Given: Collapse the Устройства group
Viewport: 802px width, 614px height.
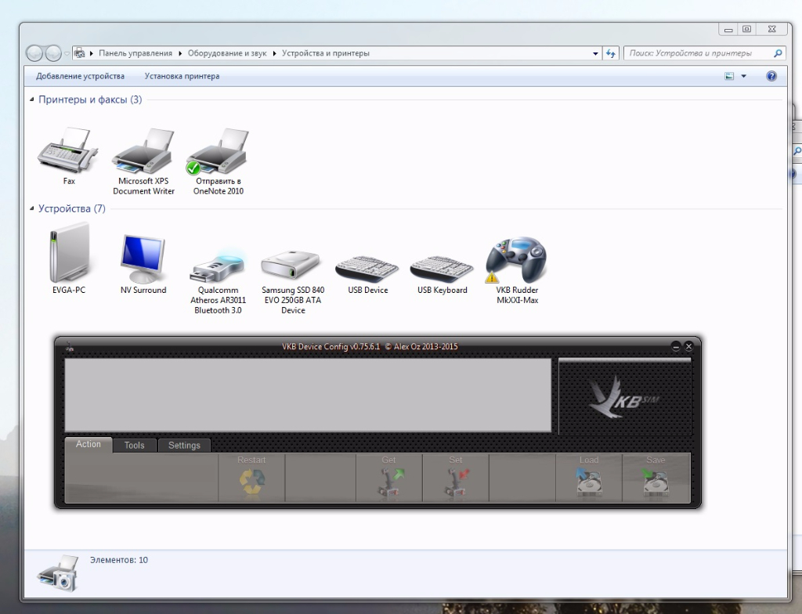Looking at the screenshot, I should point(32,209).
